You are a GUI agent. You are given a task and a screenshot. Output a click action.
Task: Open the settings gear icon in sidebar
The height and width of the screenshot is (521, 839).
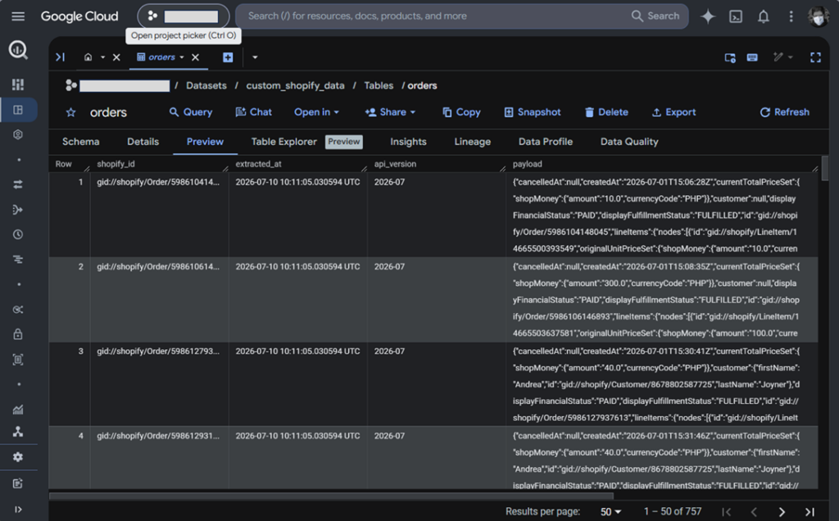[x=18, y=457]
